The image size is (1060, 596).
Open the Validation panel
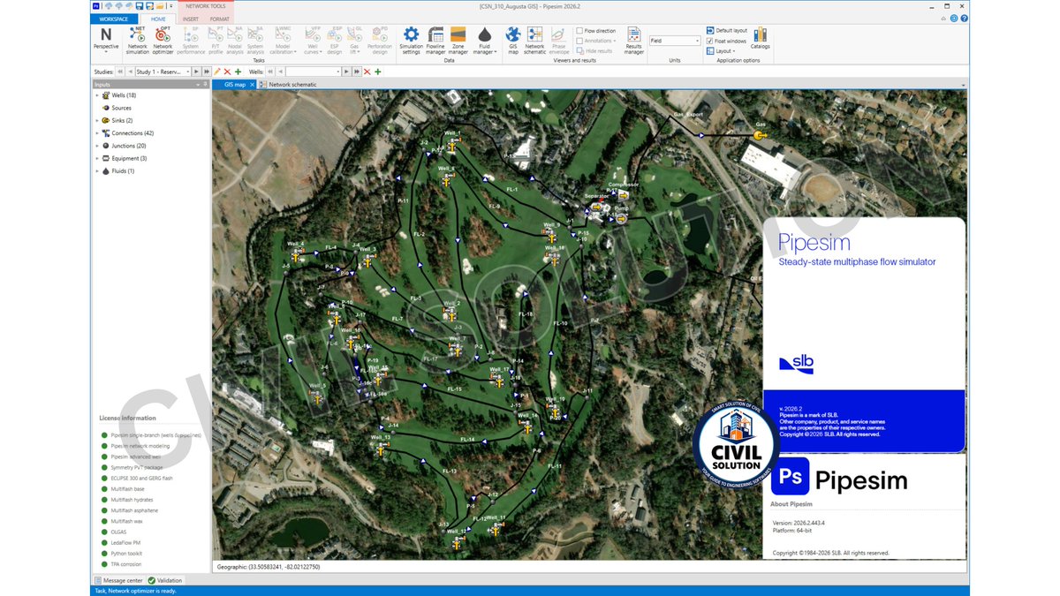pos(165,580)
